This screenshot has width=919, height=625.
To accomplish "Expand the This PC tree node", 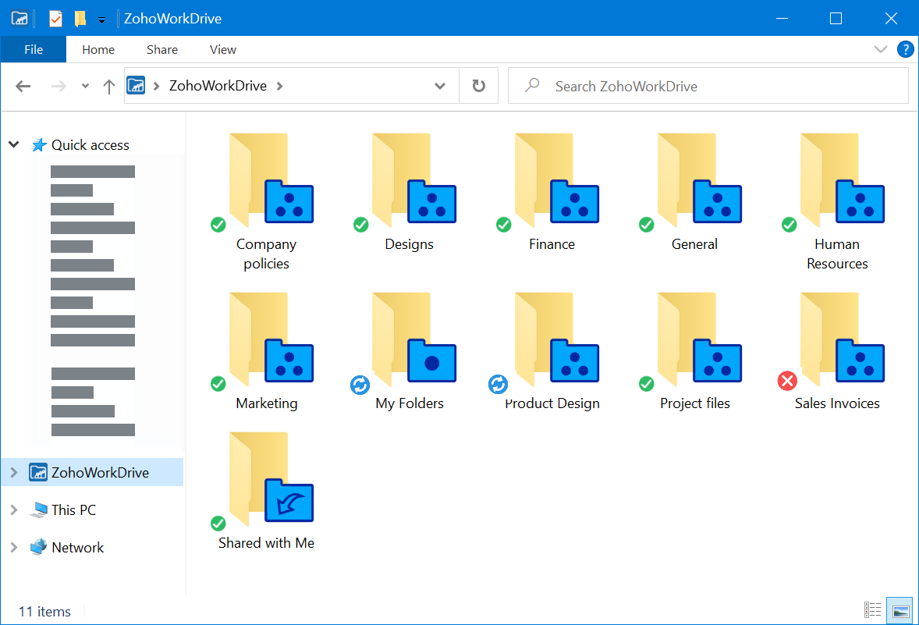I will (14, 510).
